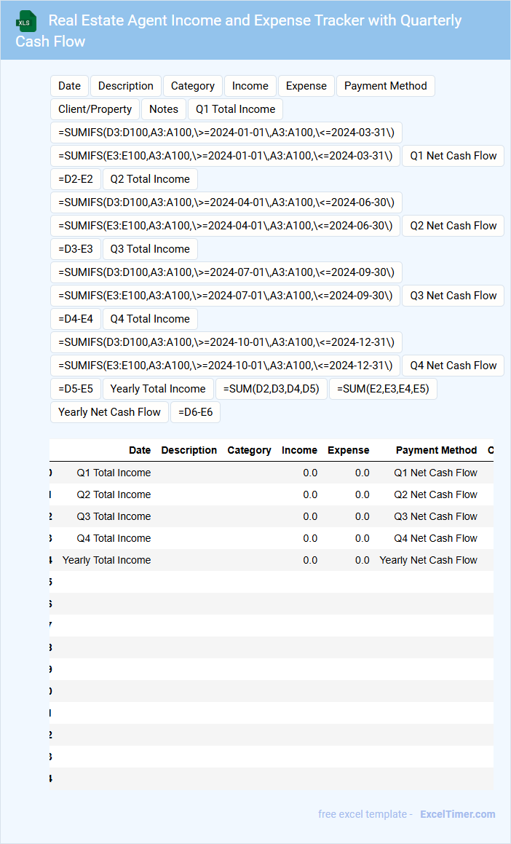Click the =D2-E2 formula chip
511x844 pixels.
pos(76,179)
